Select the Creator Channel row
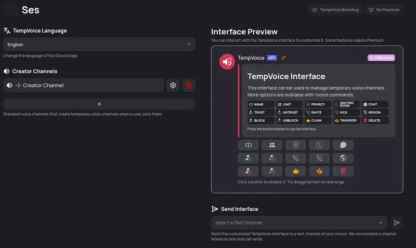The width and height of the screenshot is (416, 248). (x=83, y=85)
